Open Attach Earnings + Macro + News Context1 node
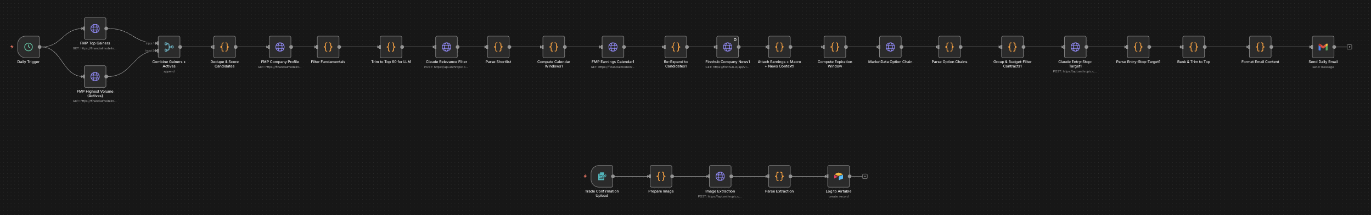This screenshot has height=215, width=1371. coord(779,47)
